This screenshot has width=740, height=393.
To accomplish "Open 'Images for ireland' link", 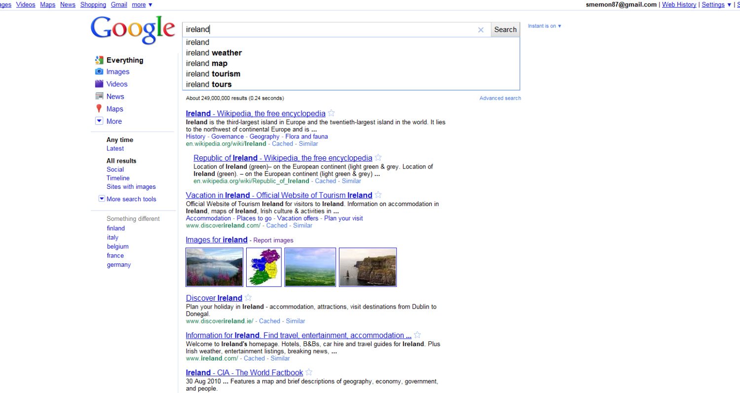I will (x=217, y=240).
